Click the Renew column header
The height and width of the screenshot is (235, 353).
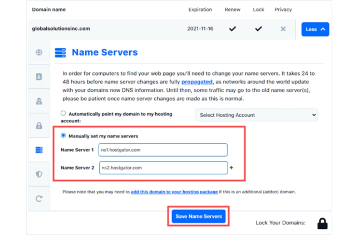[x=232, y=10]
